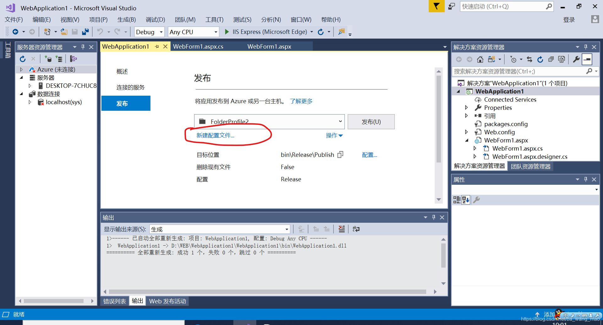Expand the DESKTOP-7CHUC8 server node
603x325 pixels.
point(30,86)
